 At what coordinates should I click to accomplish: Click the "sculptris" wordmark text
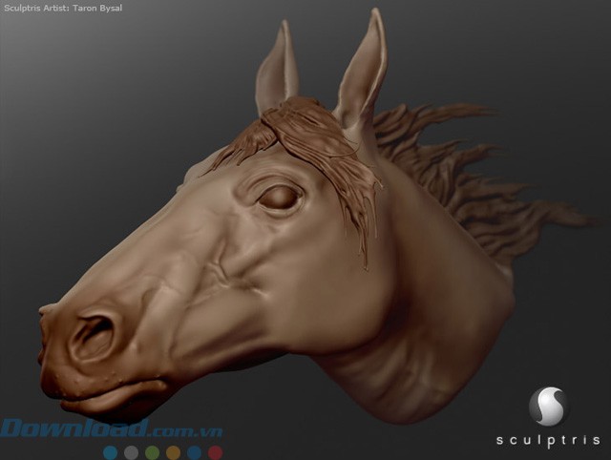[548, 441]
